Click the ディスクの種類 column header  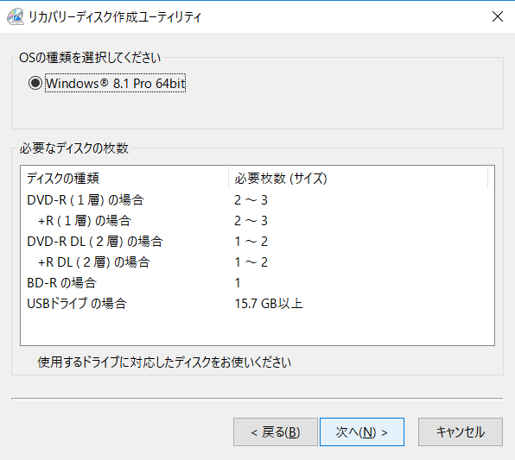(x=124, y=178)
